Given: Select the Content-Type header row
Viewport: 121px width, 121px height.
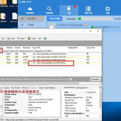Looking at the screenshot, I should (32, 102).
